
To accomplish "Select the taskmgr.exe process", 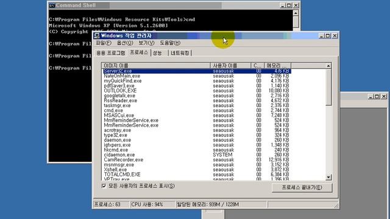I will click(x=117, y=105).
